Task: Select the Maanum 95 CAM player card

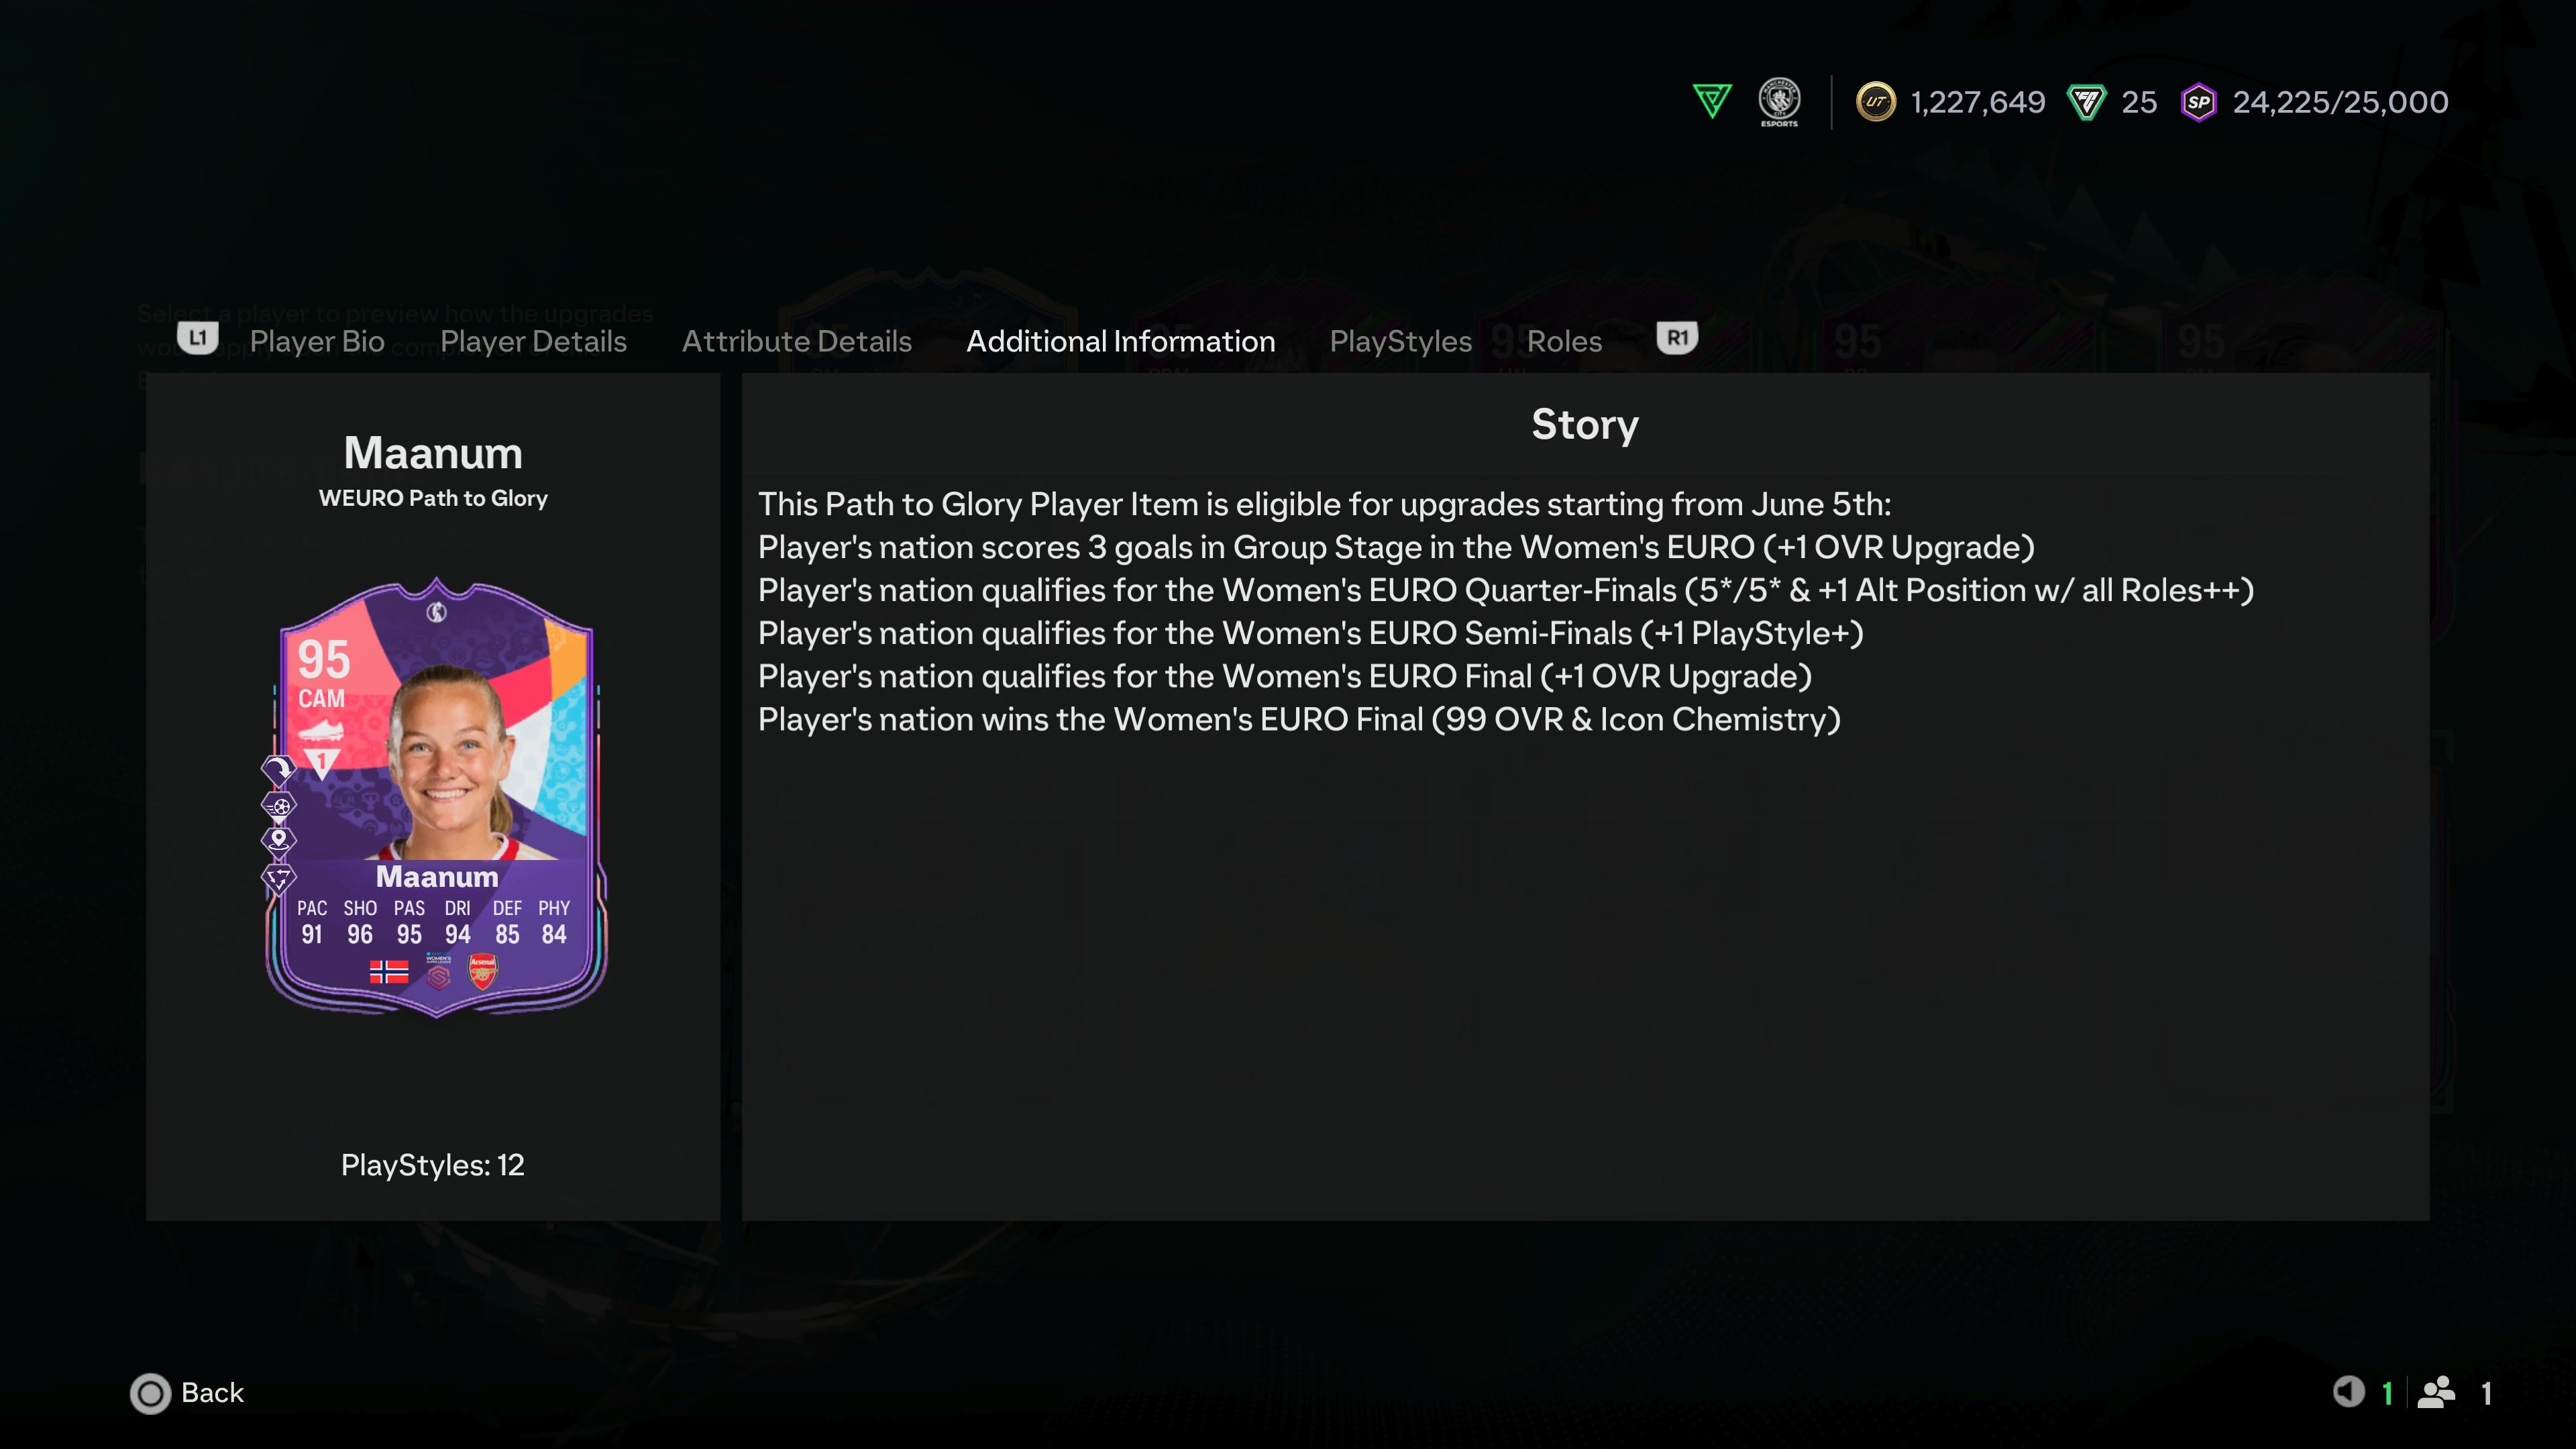Action: 437,798
